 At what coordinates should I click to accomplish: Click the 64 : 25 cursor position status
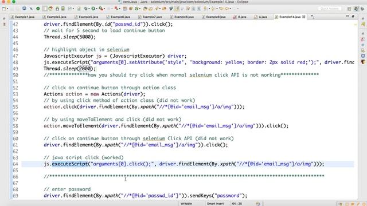tap(237, 204)
